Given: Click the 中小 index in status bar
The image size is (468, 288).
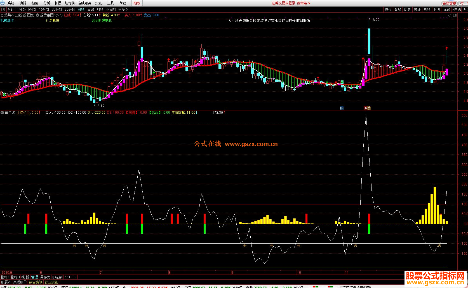Looking at the screenshot, I should point(126,287).
